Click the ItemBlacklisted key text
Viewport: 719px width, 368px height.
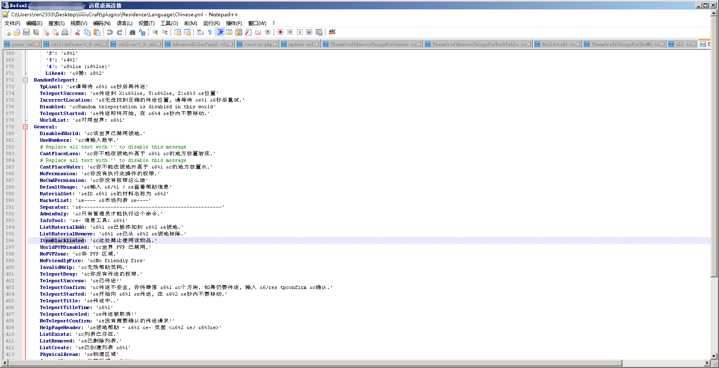[62, 240]
